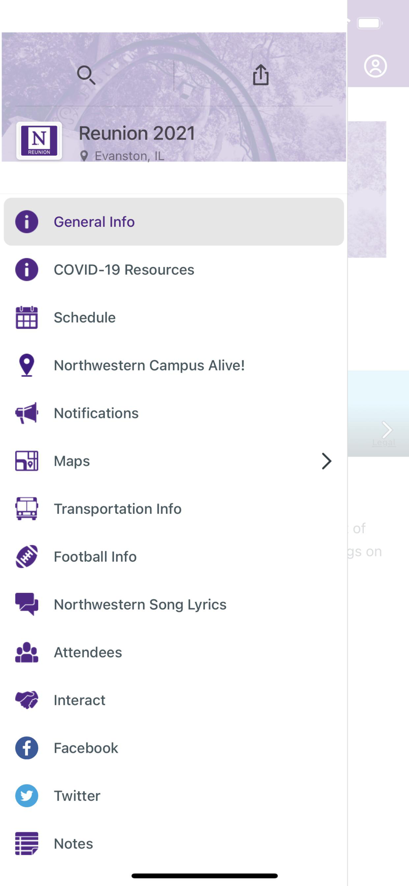Tap the search magnifier icon
The width and height of the screenshot is (409, 886).
86,75
